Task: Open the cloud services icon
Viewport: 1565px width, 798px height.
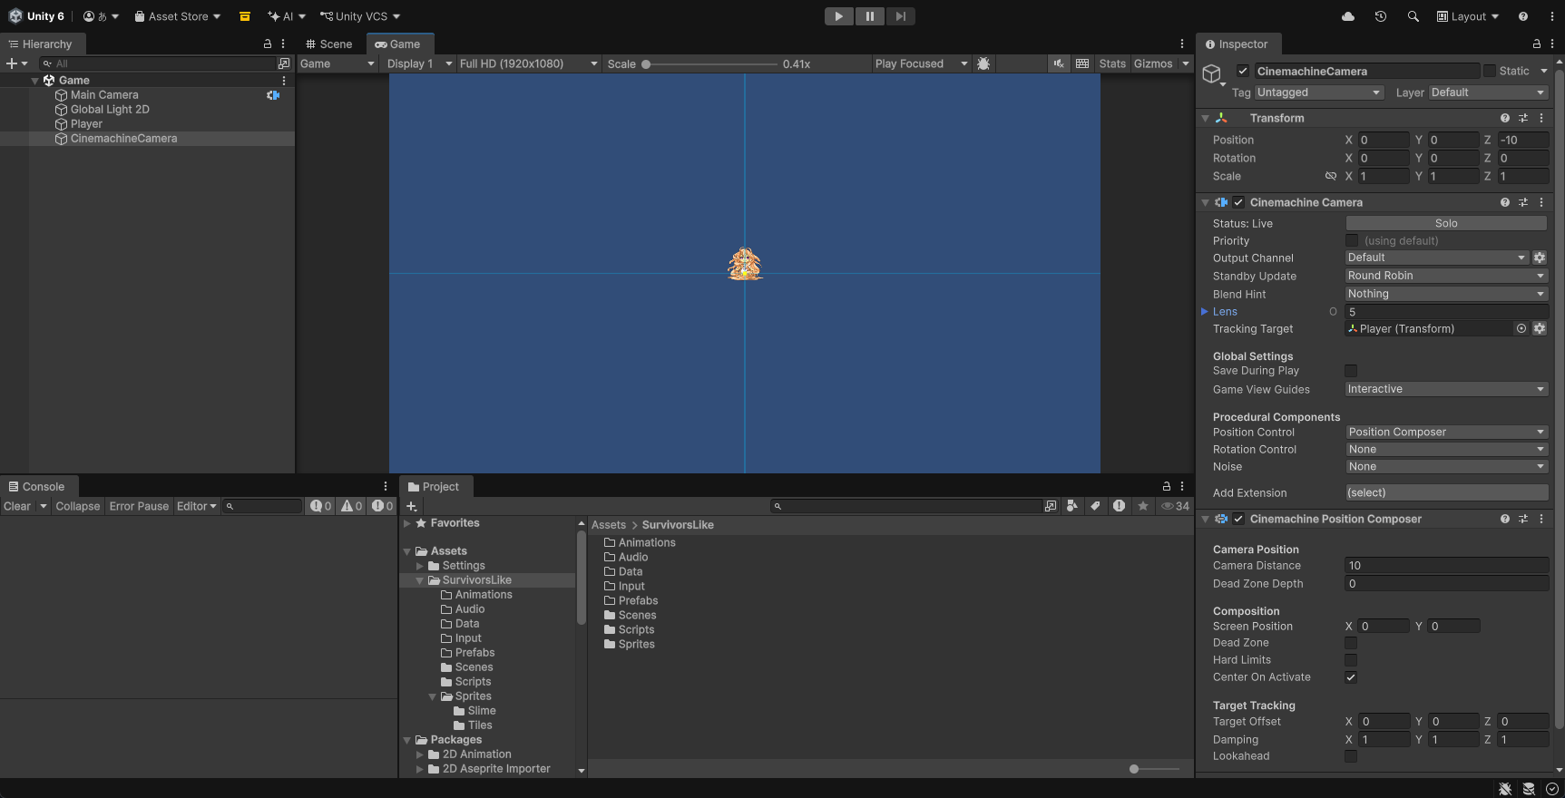Action: (1348, 16)
